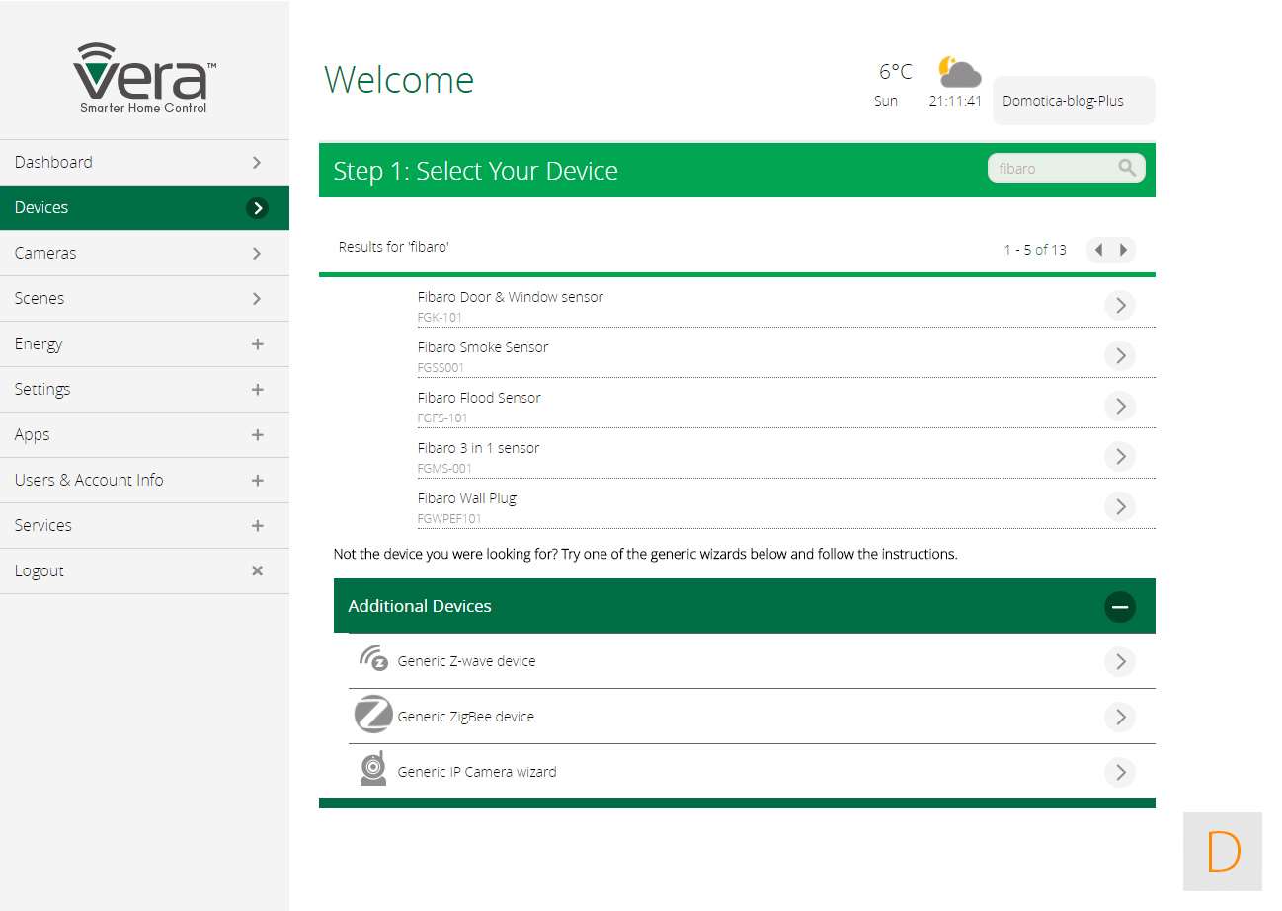
Task: Click the Vera Smarter Home Control logo
Action: 144,78
